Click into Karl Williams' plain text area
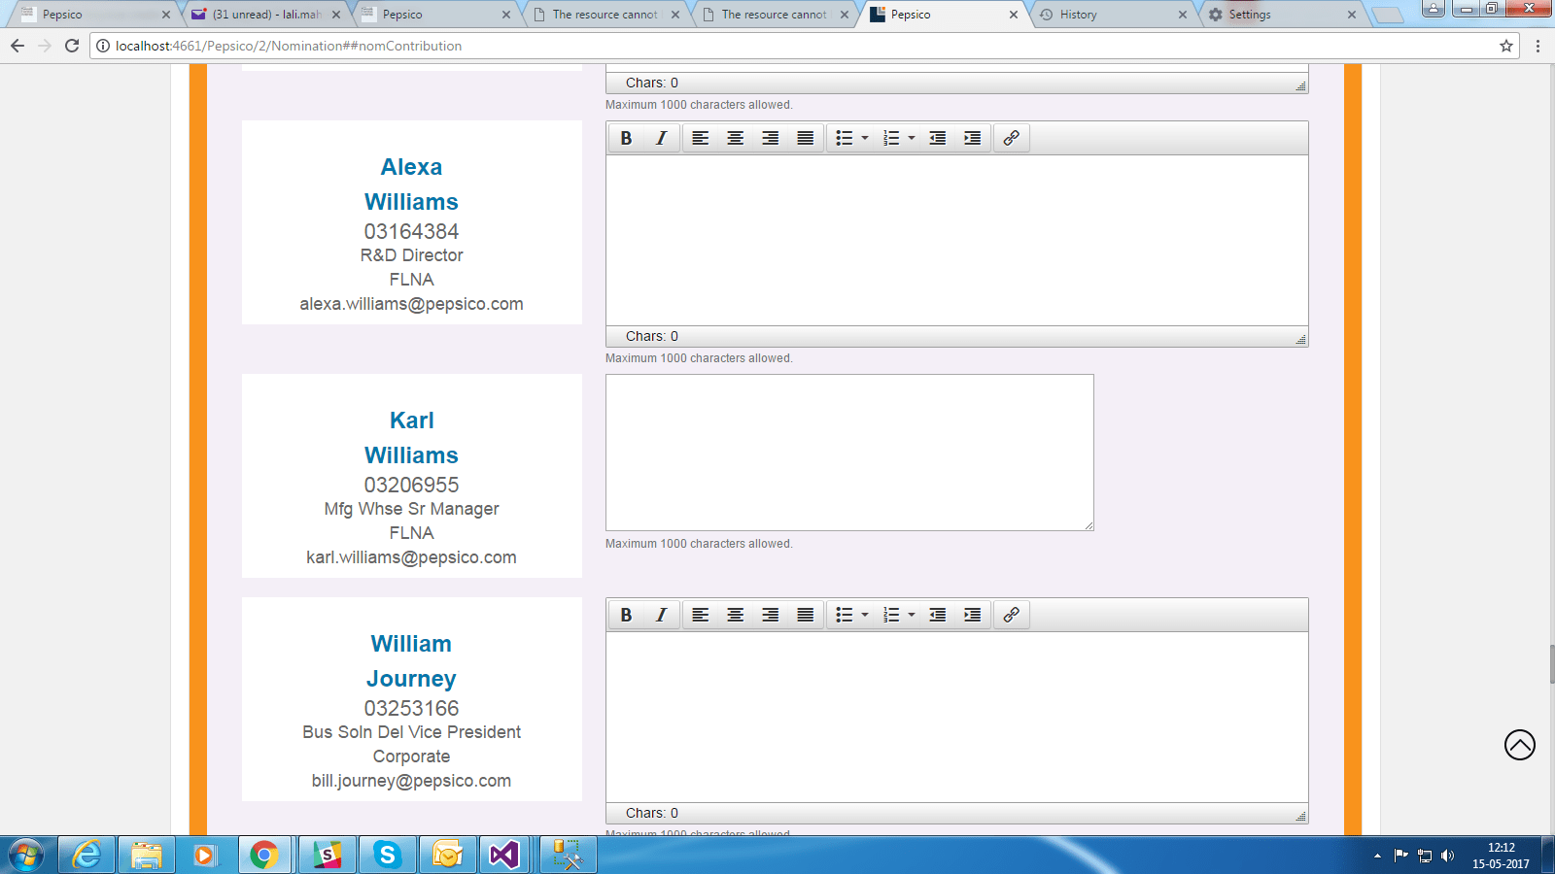 pyautogui.click(x=849, y=453)
